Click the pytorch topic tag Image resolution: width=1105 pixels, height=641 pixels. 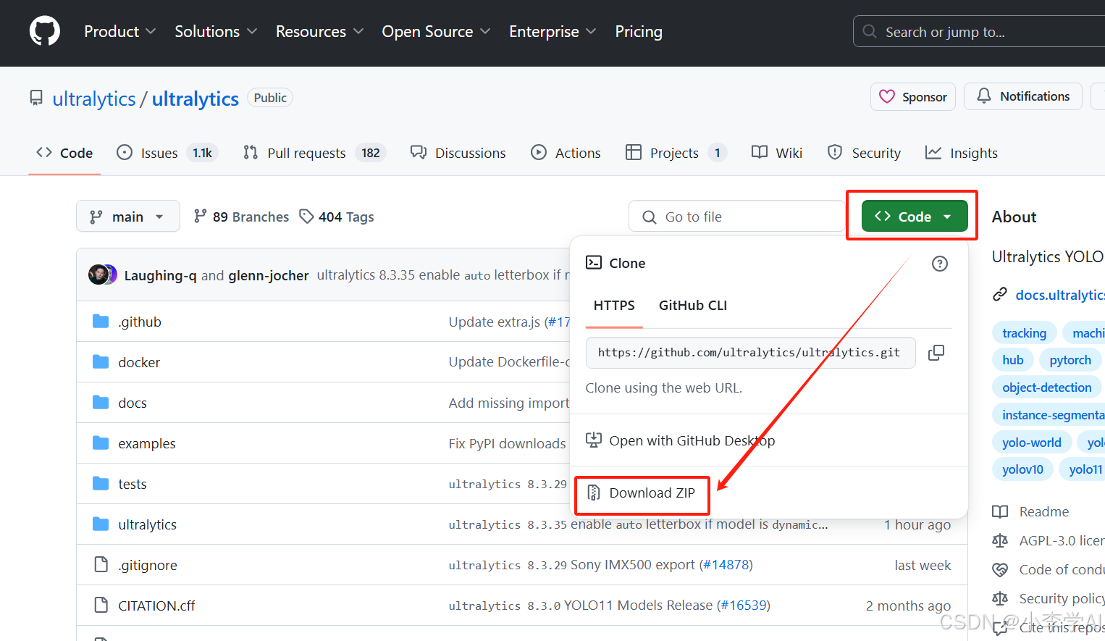pos(1070,360)
